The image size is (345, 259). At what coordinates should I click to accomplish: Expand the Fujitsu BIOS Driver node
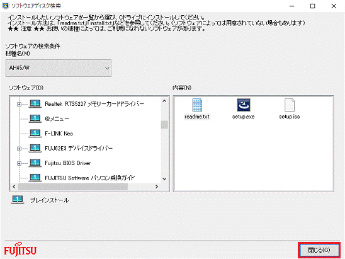click(x=19, y=163)
